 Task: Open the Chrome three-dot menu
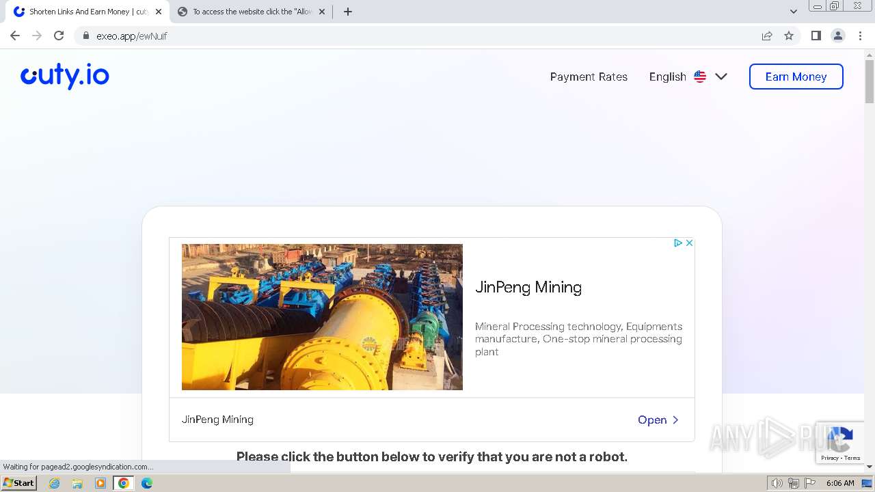point(860,36)
